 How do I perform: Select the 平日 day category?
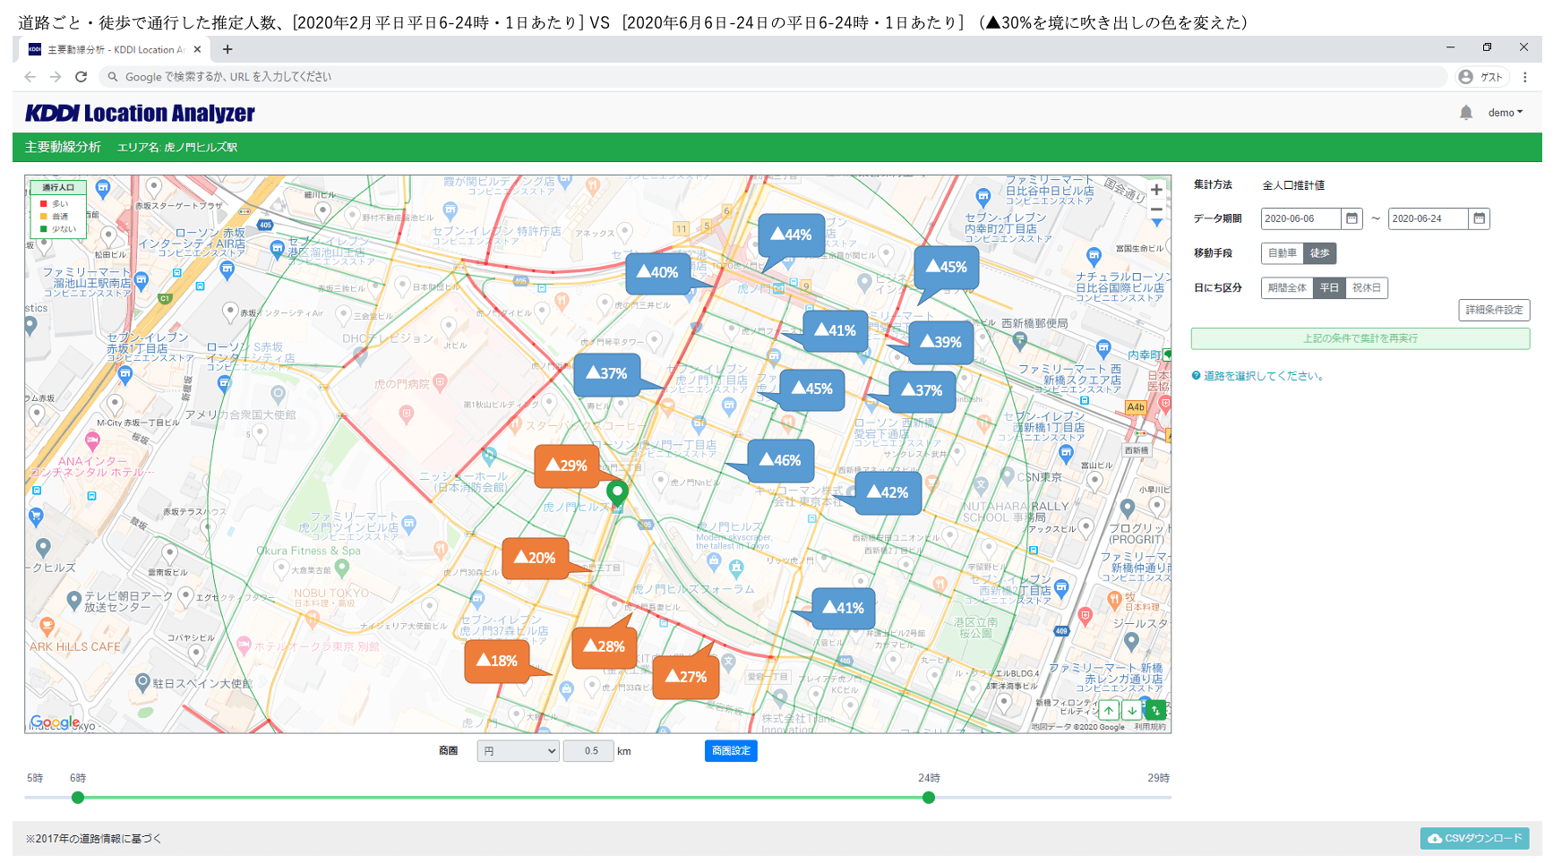point(1329,288)
